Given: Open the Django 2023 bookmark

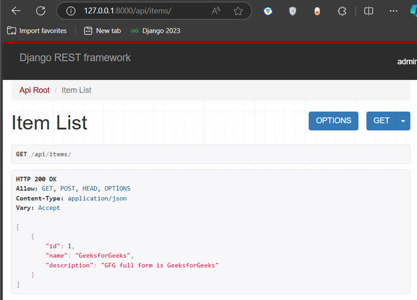Looking at the screenshot, I should click(155, 31).
